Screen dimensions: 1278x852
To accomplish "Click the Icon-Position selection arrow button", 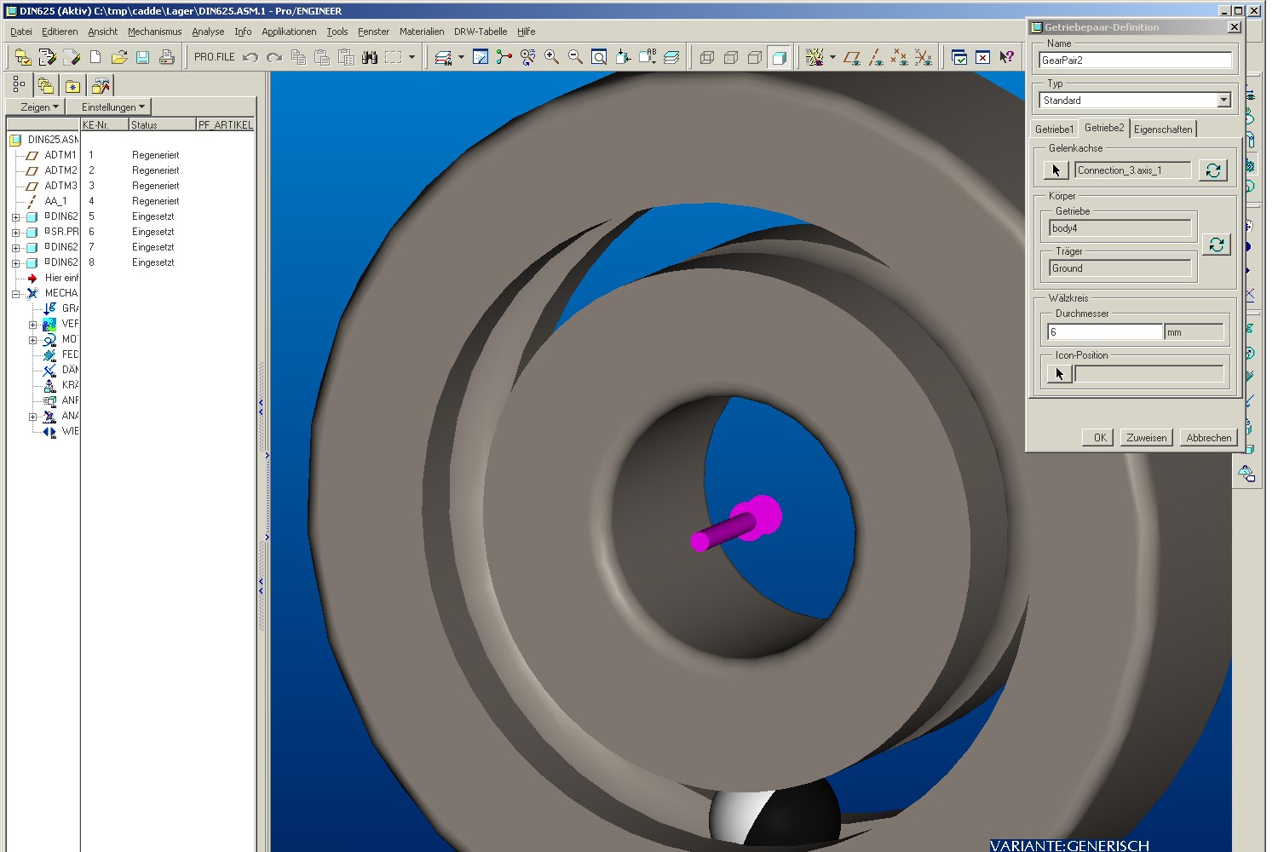I will pos(1059,373).
